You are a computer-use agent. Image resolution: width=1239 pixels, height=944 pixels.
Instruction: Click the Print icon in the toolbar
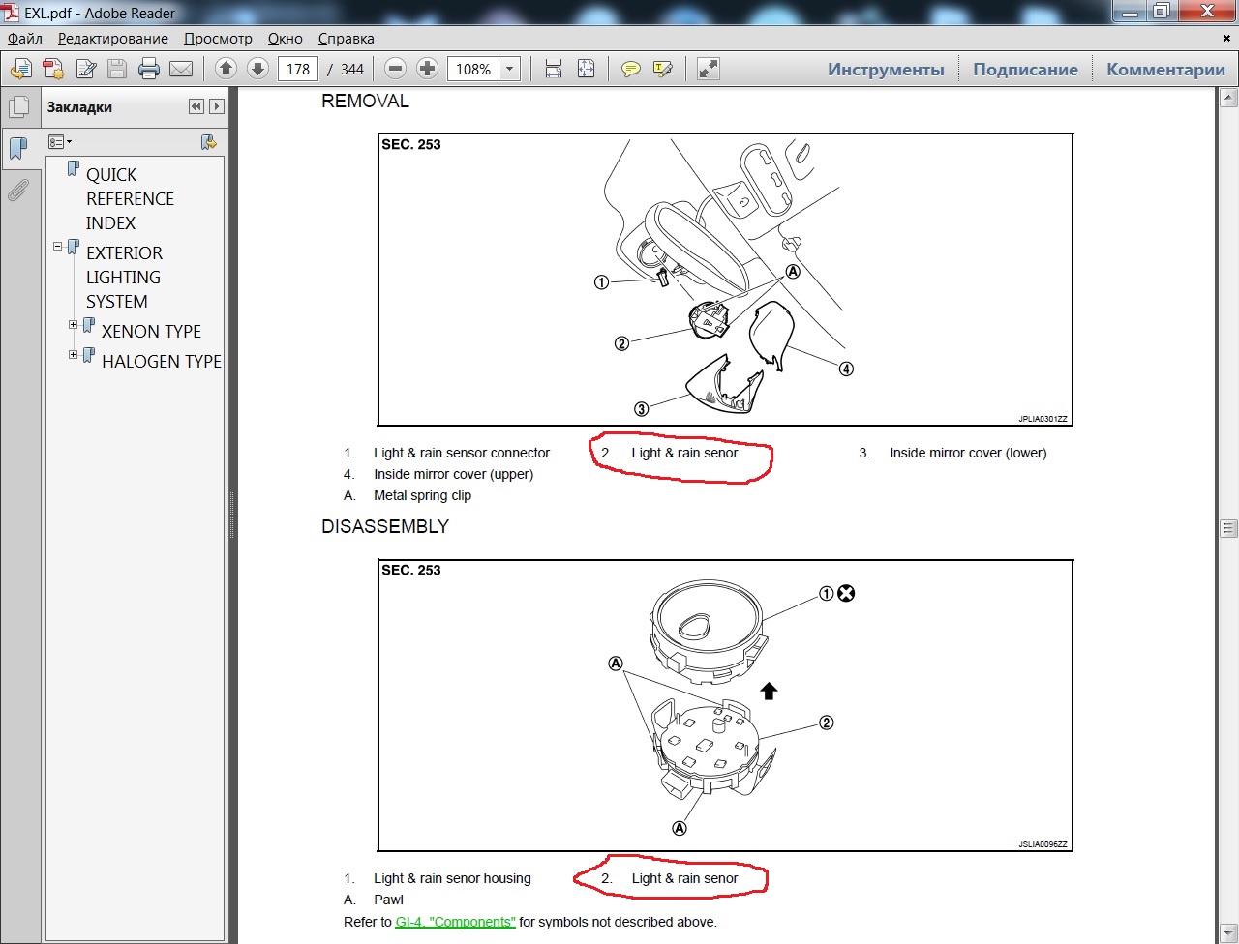tap(148, 69)
